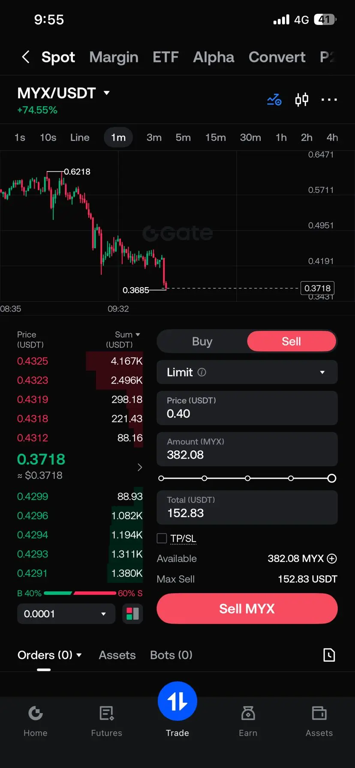Edit the Price (USDT) field
Viewport: 355px width, 768px height.
[x=247, y=408]
